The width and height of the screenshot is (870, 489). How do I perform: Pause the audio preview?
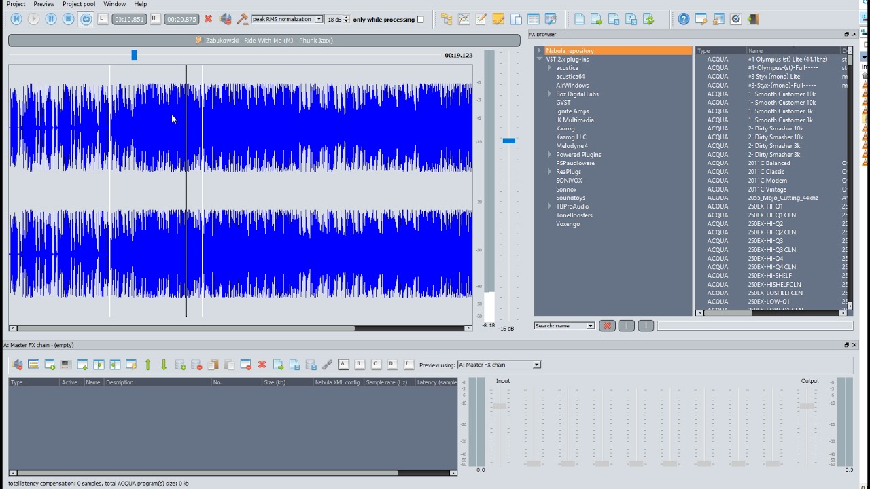coord(51,19)
